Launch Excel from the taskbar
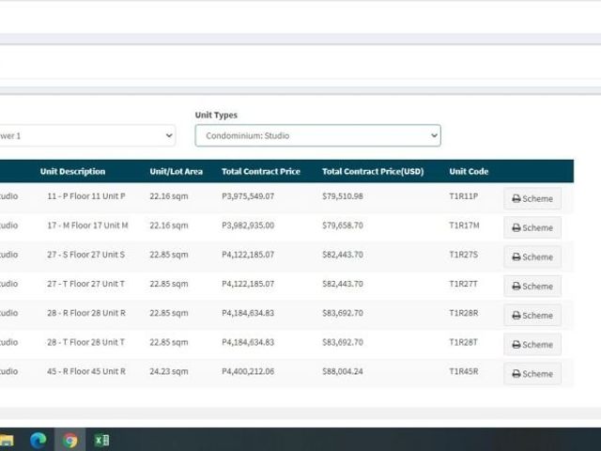The image size is (601, 451). [101, 440]
